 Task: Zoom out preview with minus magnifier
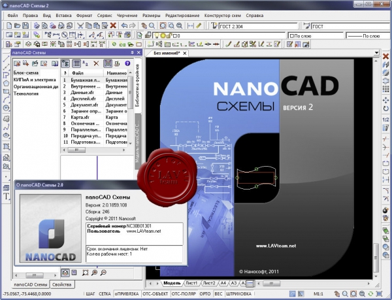click(103, 273)
